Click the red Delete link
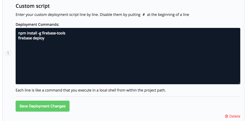 click(x=235, y=116)
